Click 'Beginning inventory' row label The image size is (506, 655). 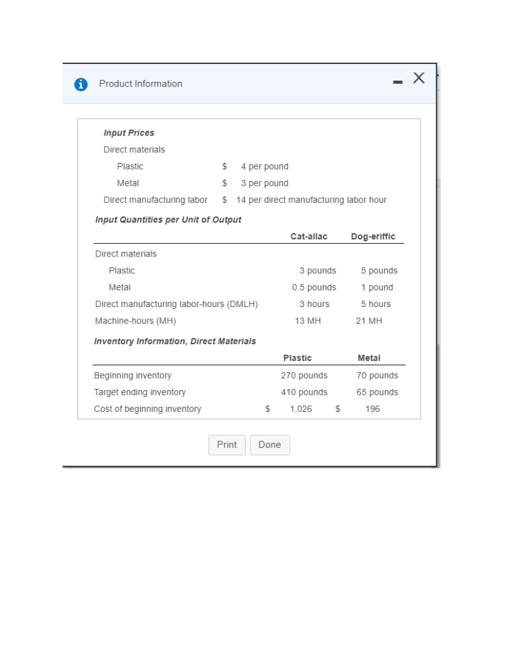click(x=132, y=375)
